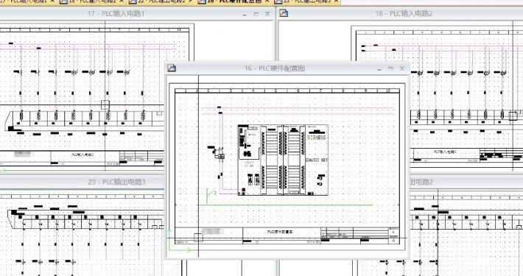Close the 17 - PLC输入电路1 tab
Viewport: 523px width, 276px height.
coord(52,1)
